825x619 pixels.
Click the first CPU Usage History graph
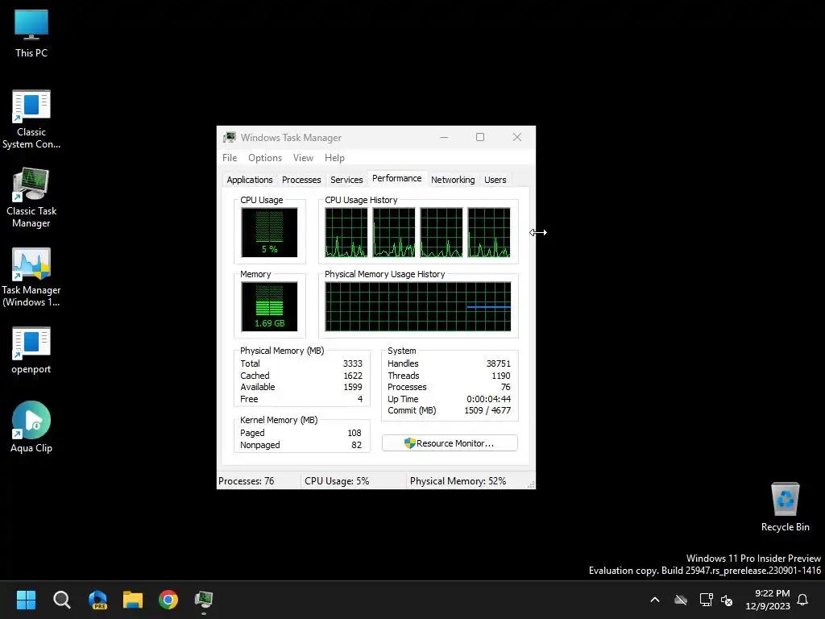click(346, 232)
